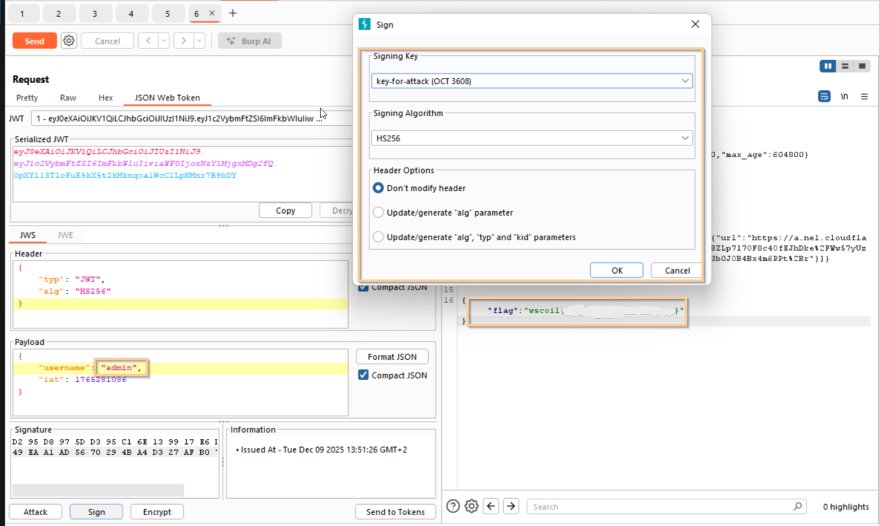Open the search help icon
The height and width of the screenshot is (526, 879).
pos(453,506)
